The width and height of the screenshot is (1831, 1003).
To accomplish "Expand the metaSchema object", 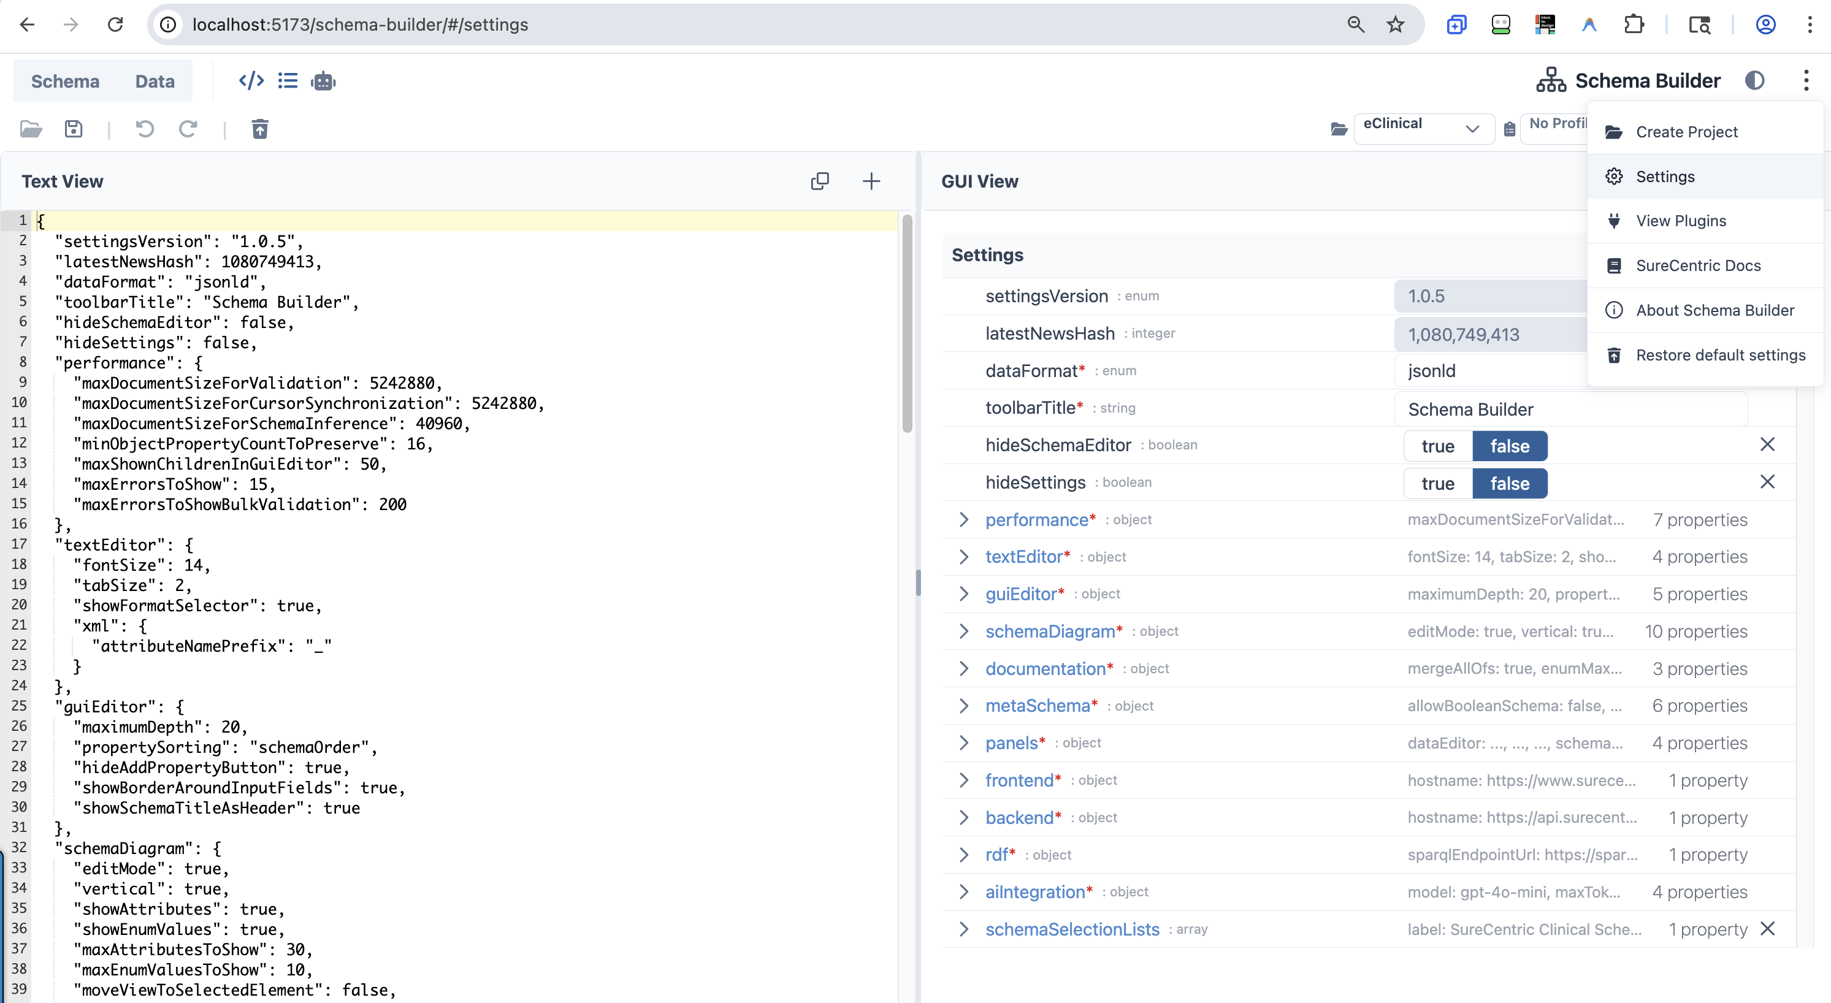I will pyautogui.click(x=964, y=706).
